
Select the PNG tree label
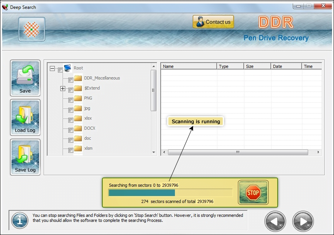point(88,98)
